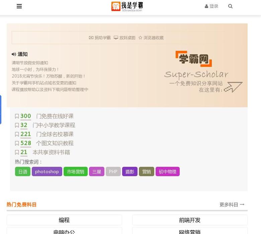Viewport: 261px width, 234px height.
Task: Open notice 地球一小时，为环保接力
Action: coord(35,70)
